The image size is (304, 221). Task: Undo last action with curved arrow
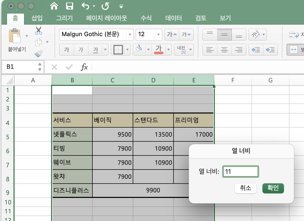click(x=85, y=6)
